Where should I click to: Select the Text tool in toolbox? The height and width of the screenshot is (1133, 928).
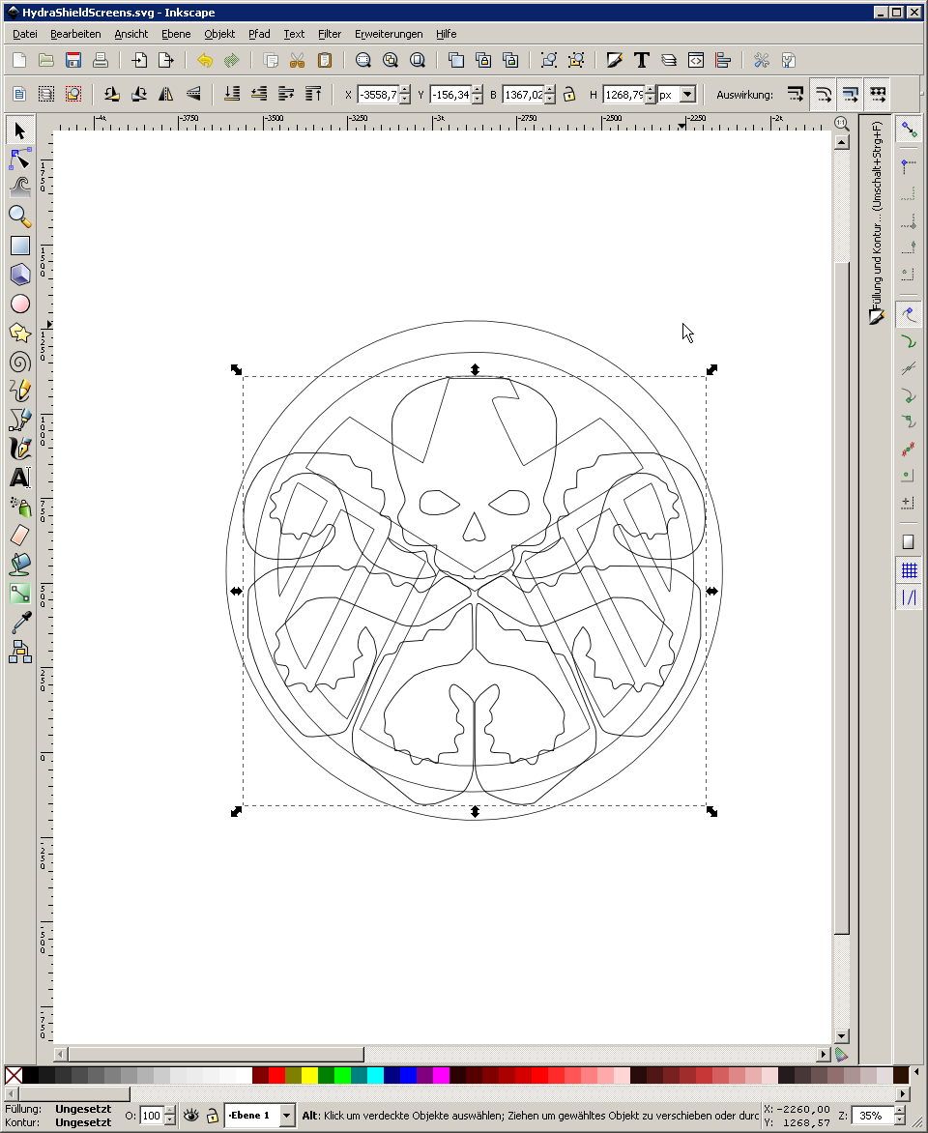point(19,477)
